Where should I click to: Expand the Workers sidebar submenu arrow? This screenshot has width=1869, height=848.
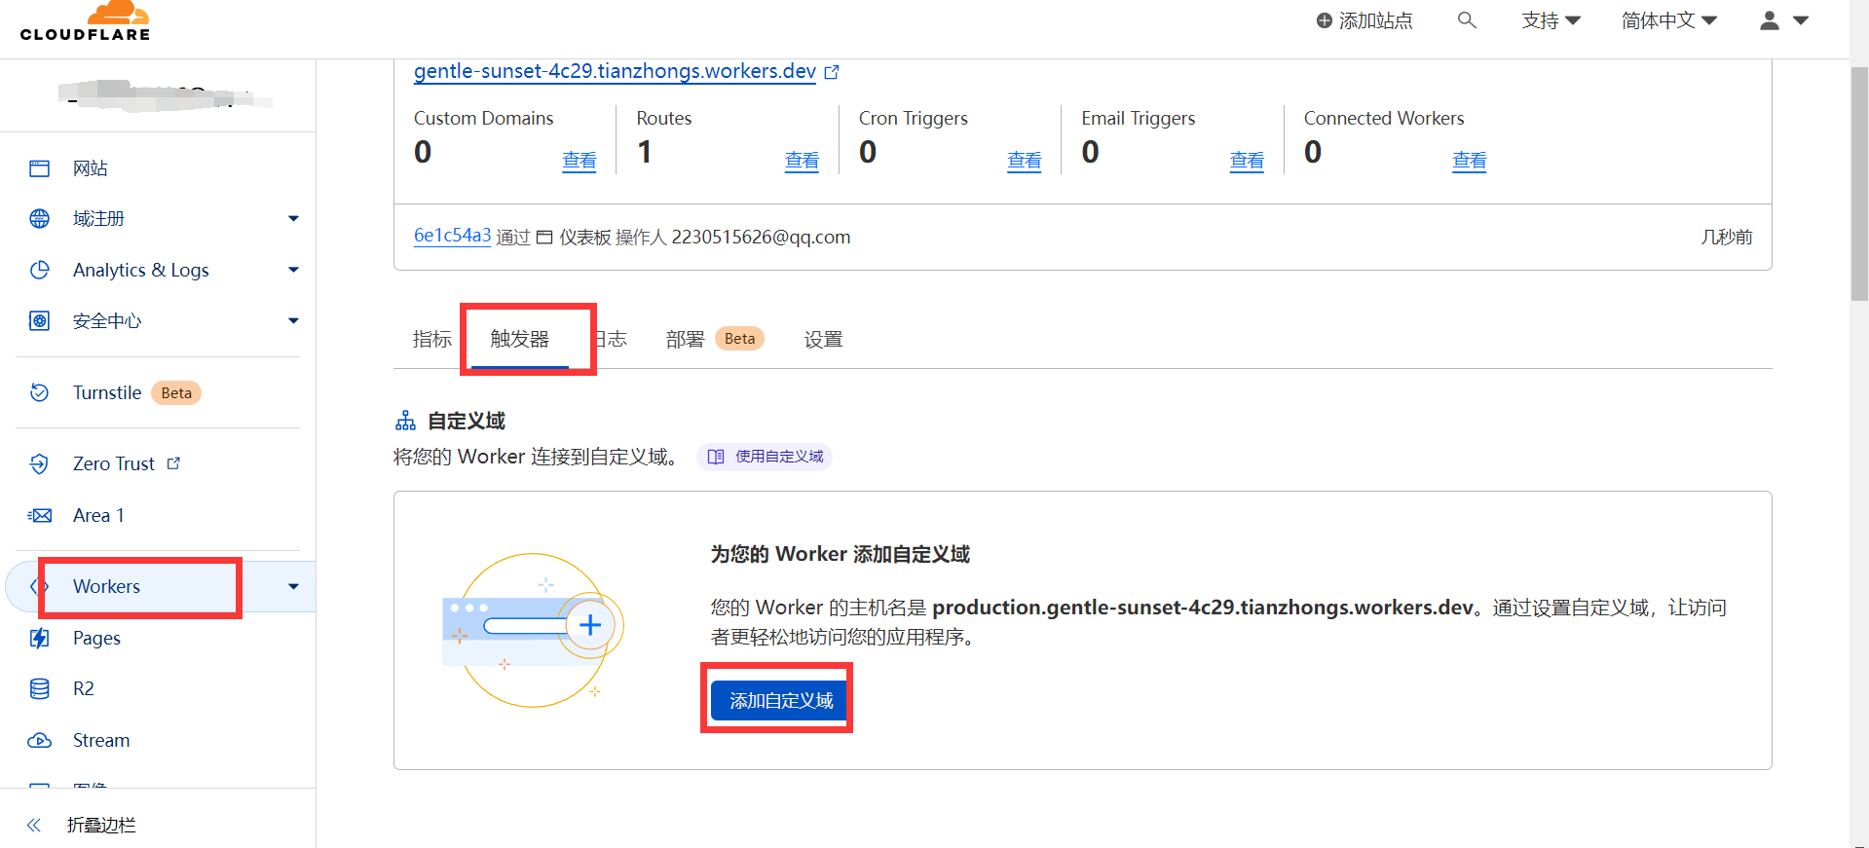[x=293, y=586]
